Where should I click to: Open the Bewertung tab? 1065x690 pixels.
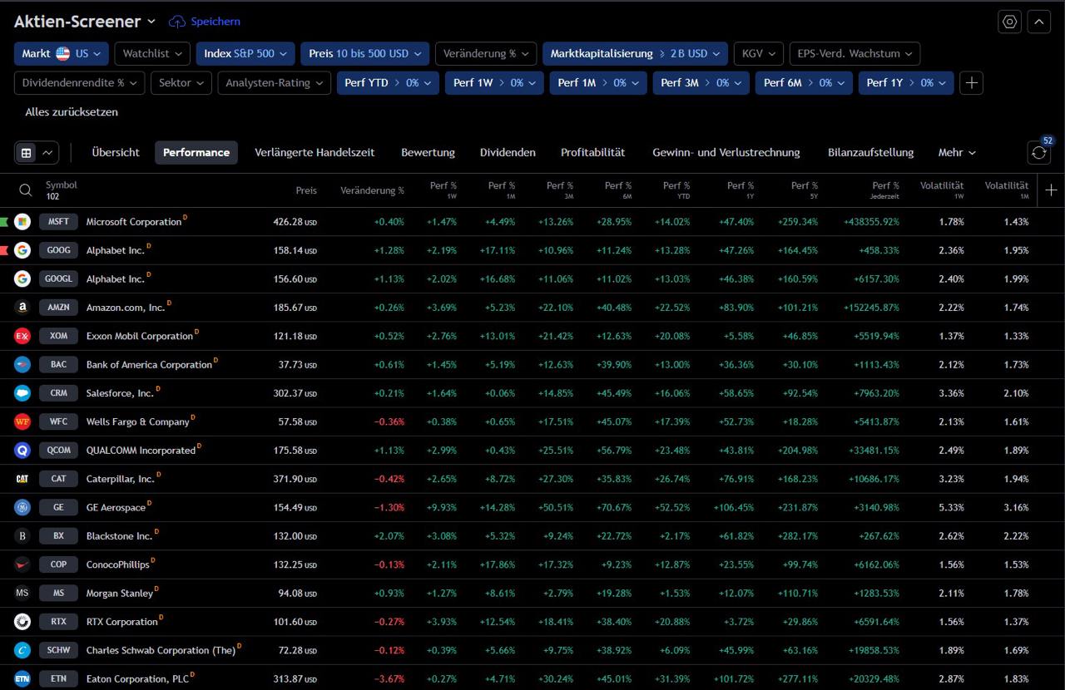[428, 153]
